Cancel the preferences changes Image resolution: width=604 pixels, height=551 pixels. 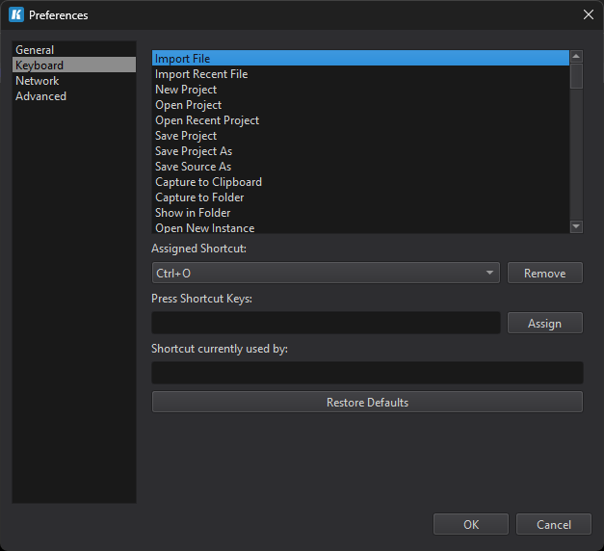[553, 525]
